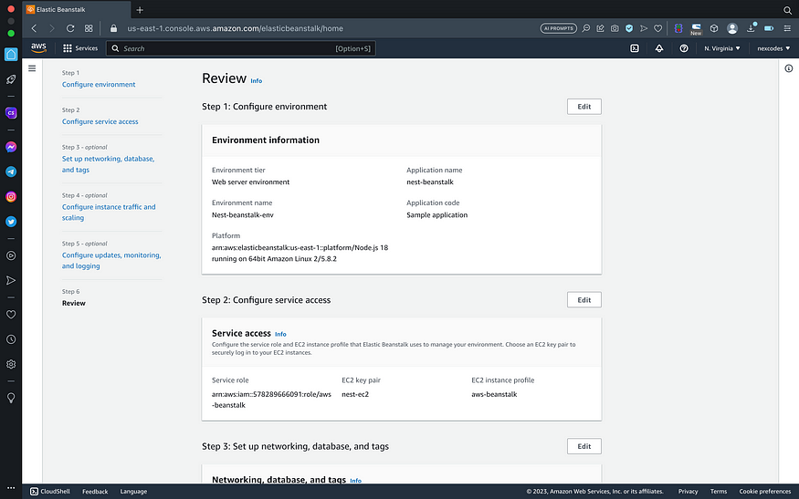The width and height of the screenshot is (799, 499).
Task: Open the tab overview grid icon
Action: coord(89,28)
